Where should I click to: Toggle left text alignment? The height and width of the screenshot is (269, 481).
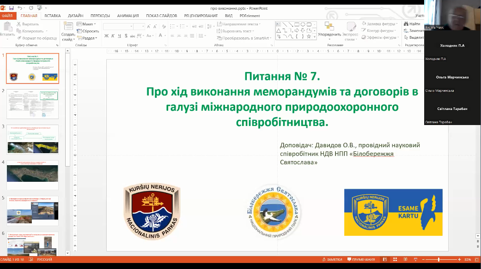[x=172, y=36]
